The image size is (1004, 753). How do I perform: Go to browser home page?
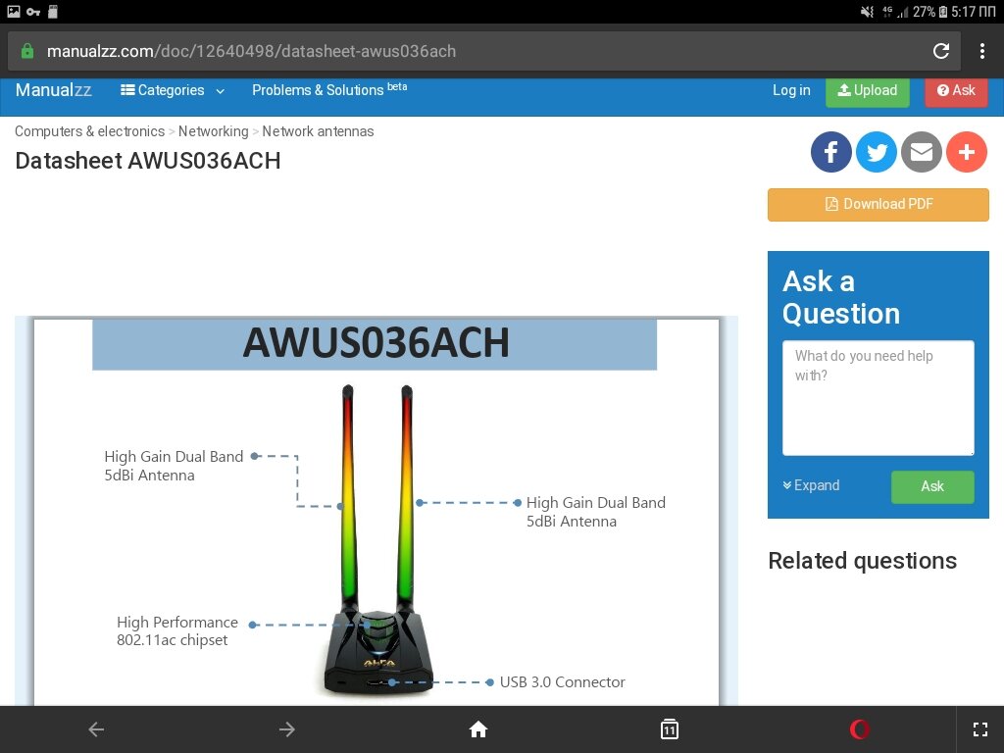click(x=477, y=728)
